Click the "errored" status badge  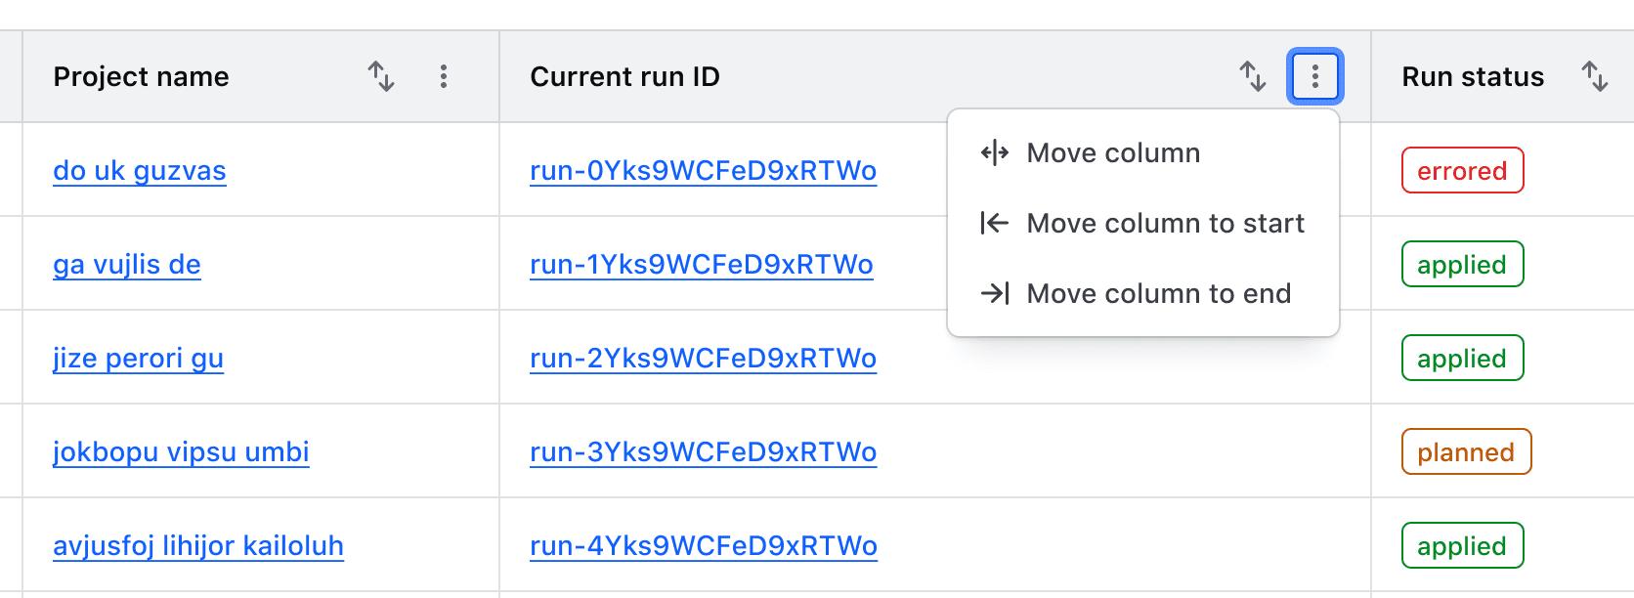tap(1462, 170)
